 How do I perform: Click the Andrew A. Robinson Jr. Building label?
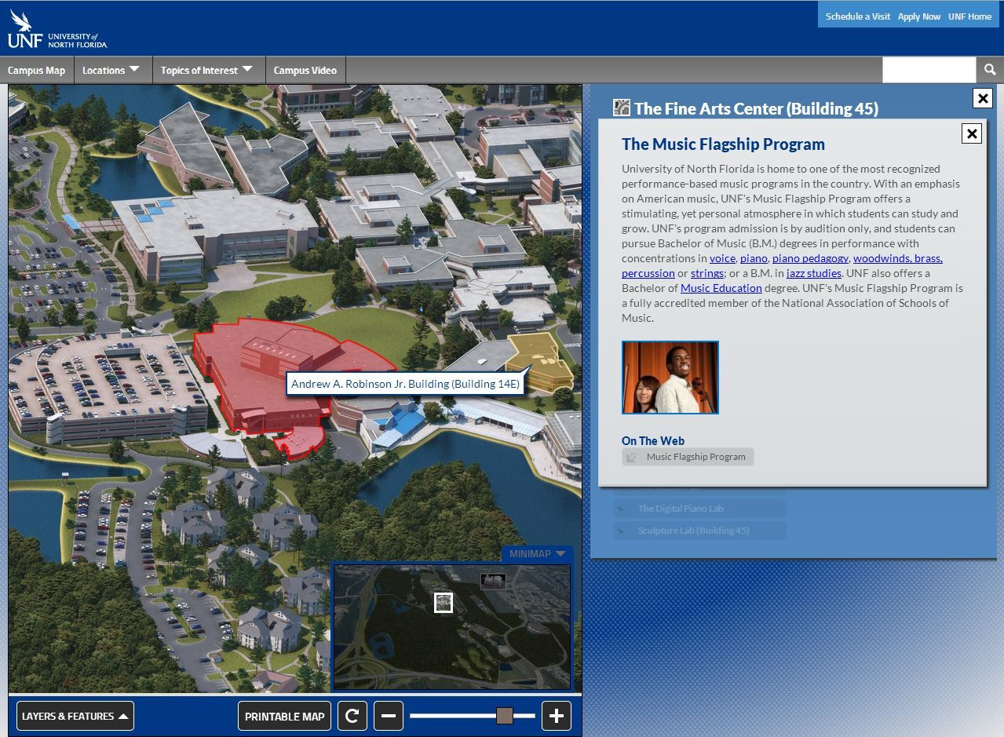coord(405,384)
